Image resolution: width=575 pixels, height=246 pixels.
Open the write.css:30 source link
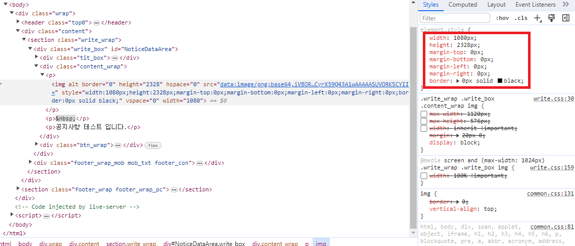554,99
